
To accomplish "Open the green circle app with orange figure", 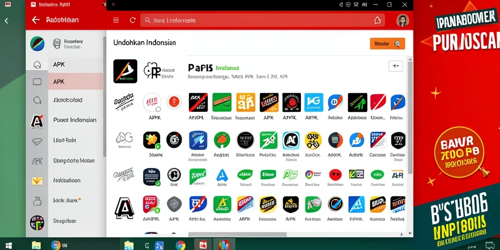I will tap(222, 140).
